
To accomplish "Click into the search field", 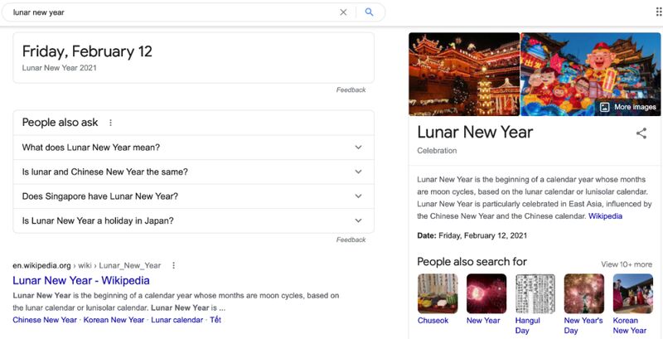I will pyautogui.click(x=173, y=12).
